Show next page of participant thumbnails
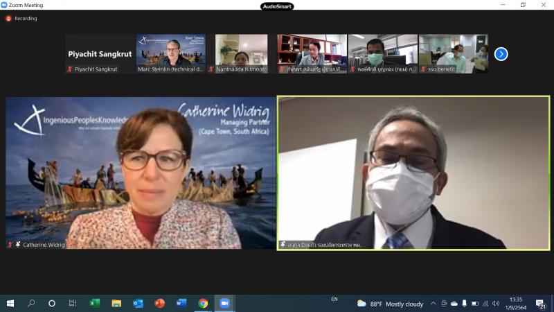The image size is (554, 312). click(501, 54)
